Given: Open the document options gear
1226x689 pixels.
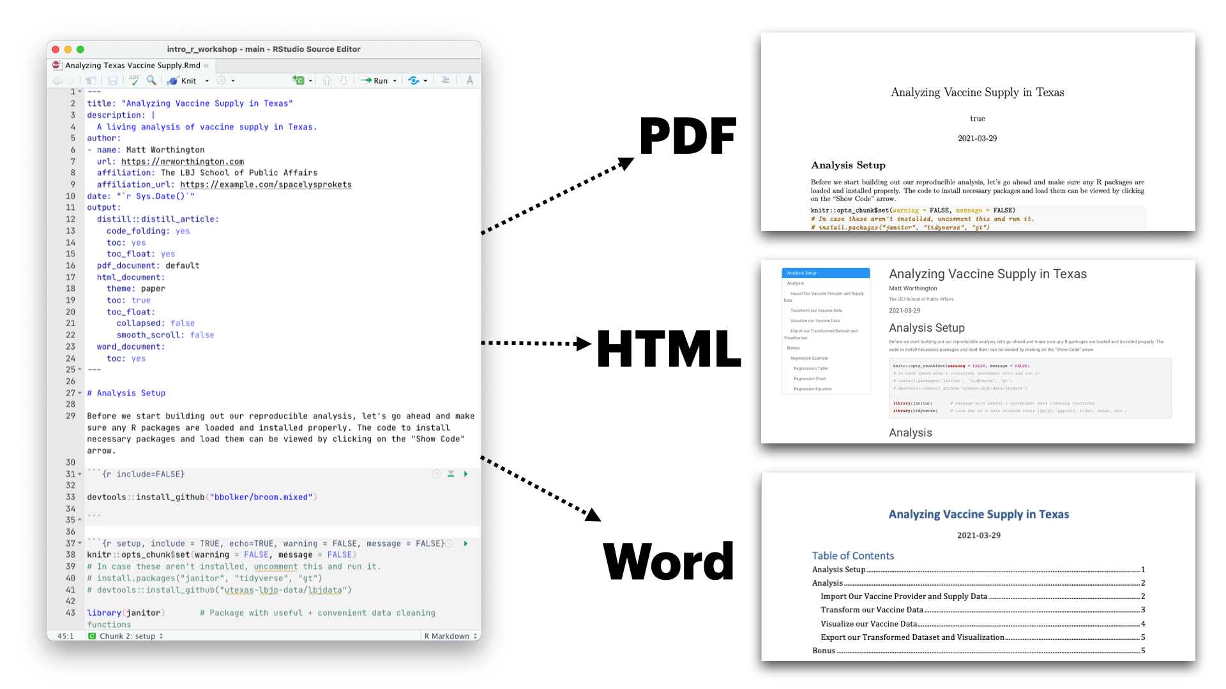Looking at the screenshot, I should (x=222, y=80).
